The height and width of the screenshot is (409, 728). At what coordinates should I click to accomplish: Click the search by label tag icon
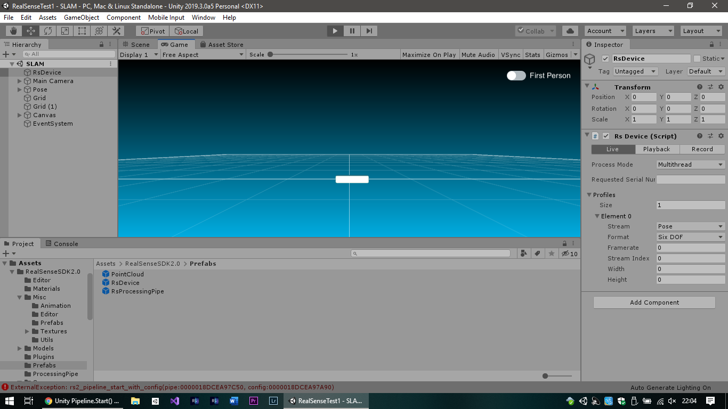coord(538,253)
